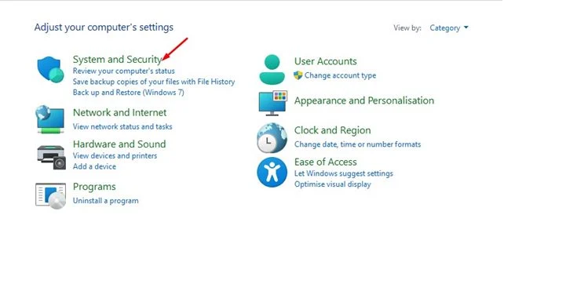Click the 'Adjust your computer's settings' title text
Image resolution: width=577 pixels, height=288 pixels.
(104, 27)
